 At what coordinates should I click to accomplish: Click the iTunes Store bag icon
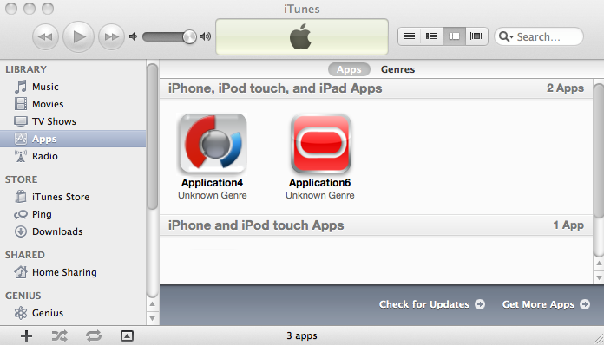pyautogui.click(x=21, y=196)
